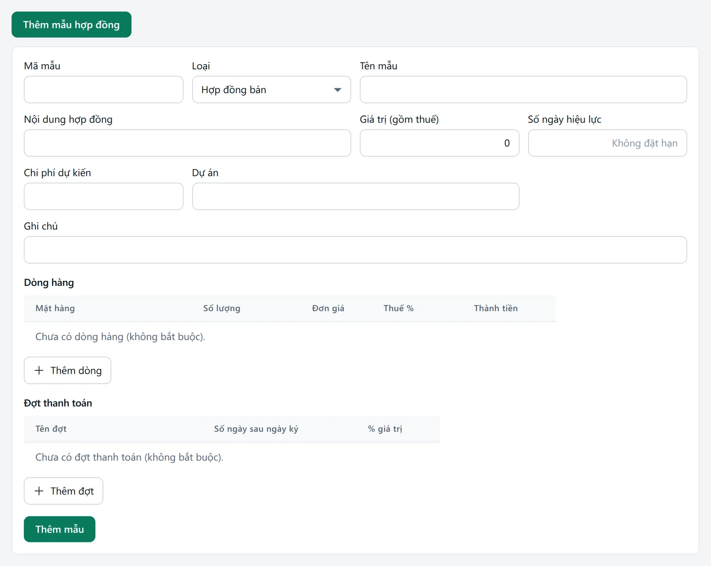This screenshot has height=566, width=711.
Task: Open the Loại dropdown arrow
Action: coord(338,90)
